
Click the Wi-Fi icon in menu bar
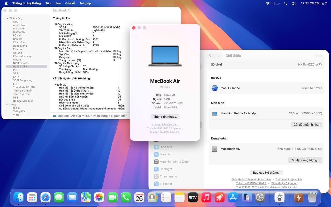tap(268, 3)
